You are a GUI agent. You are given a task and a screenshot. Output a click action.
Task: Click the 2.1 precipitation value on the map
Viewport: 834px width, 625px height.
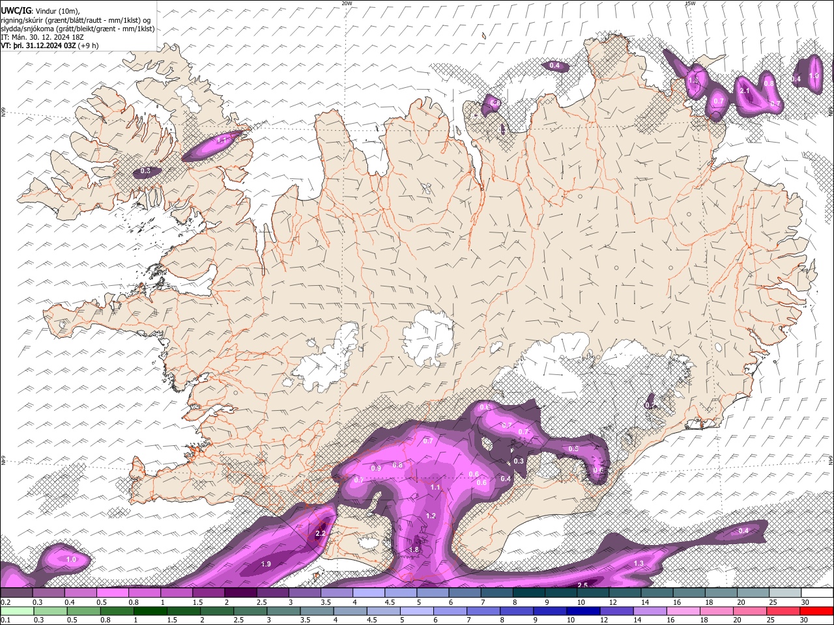coord(745,90)
